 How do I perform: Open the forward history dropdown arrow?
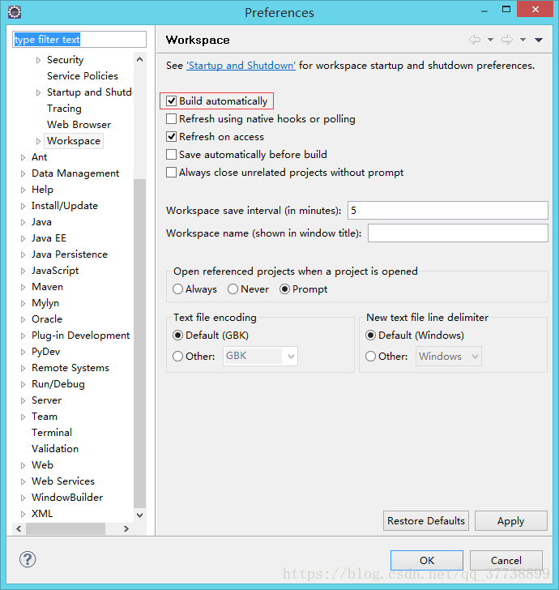[x=523, y=40]
